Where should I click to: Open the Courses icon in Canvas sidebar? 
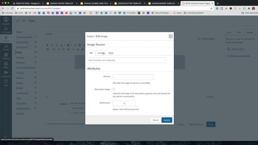tap(6, 39)
